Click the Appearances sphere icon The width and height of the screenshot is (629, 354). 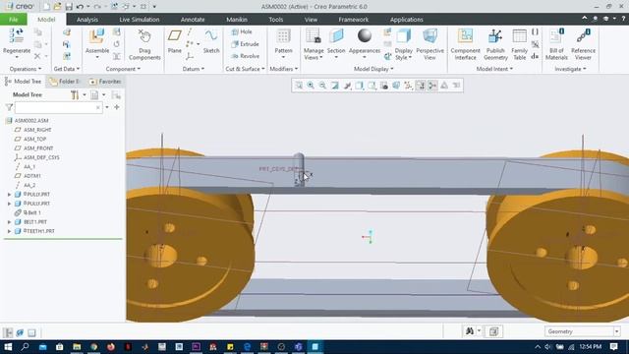click(365, 35)
